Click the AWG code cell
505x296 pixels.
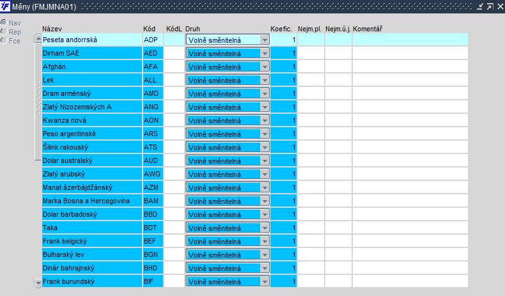coord(153,174)
